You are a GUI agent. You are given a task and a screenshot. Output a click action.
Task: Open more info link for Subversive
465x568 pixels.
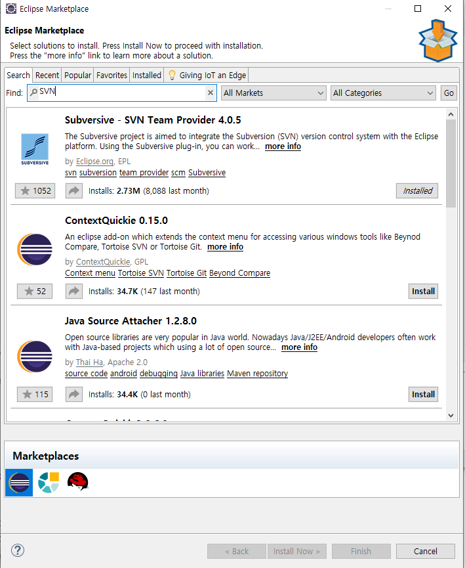coord(283,146)
